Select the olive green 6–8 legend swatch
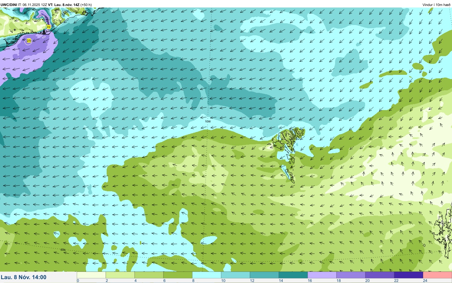 (x=178, y=275)
